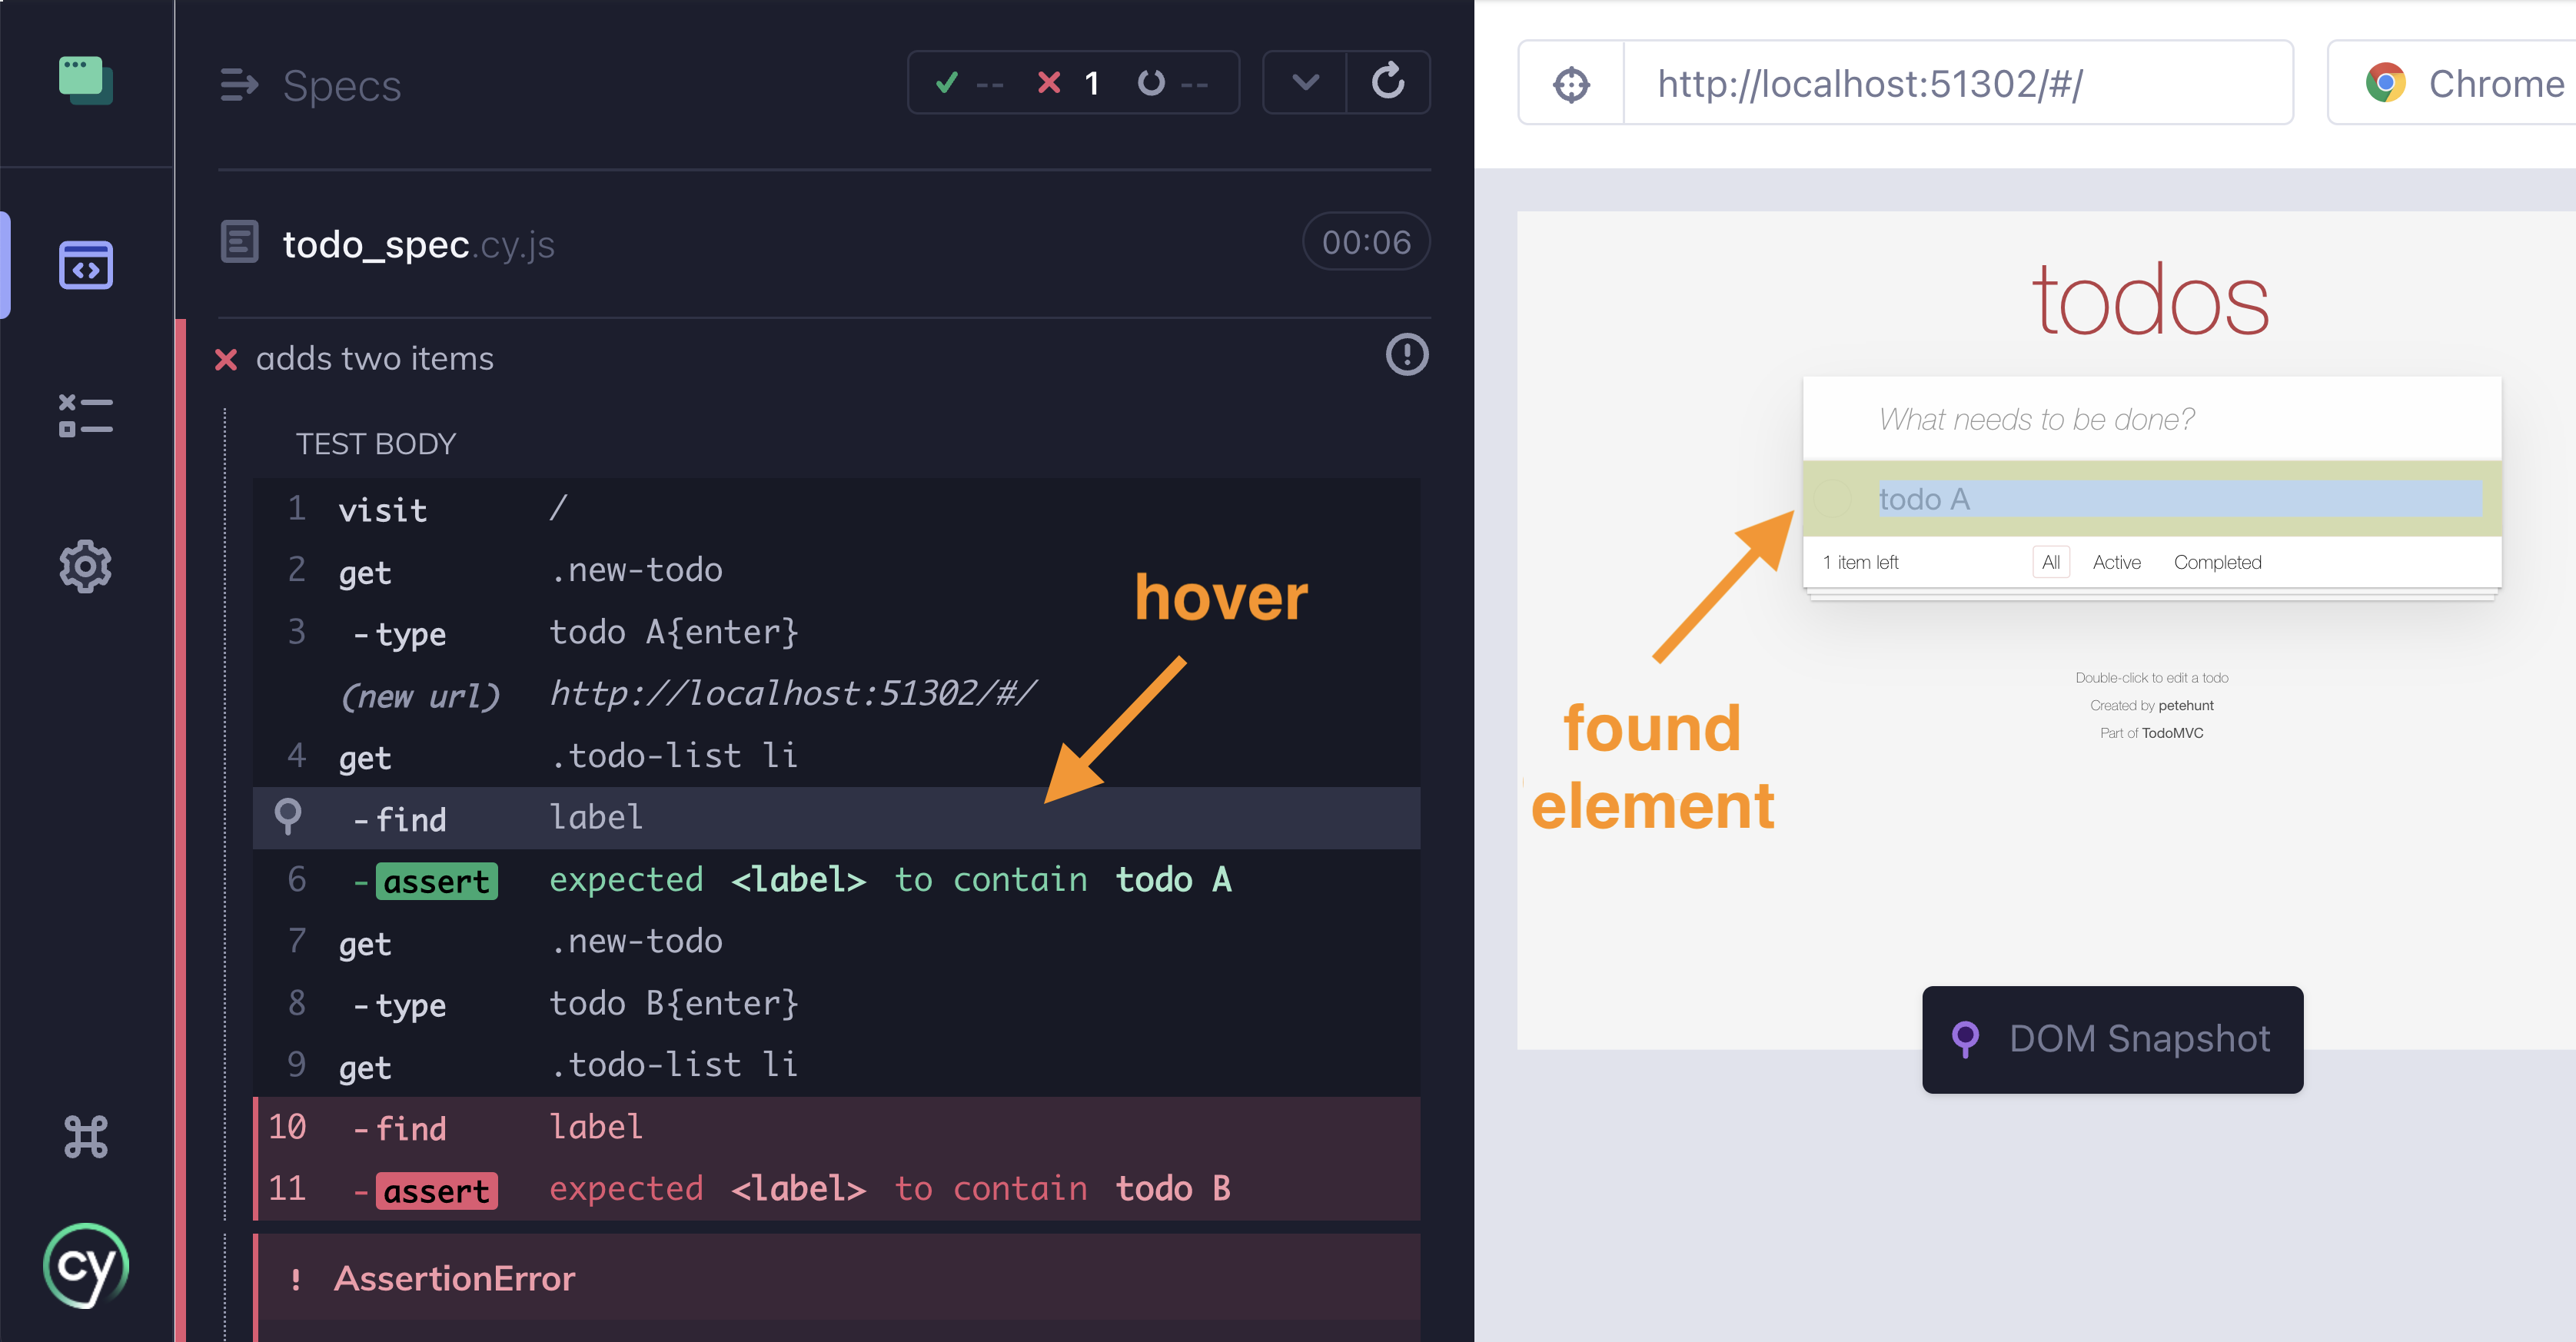Open the keyboard shortcuts command icon
The height and width of the screenshot is (1342, 2576).
click(x=85, y=1137)
